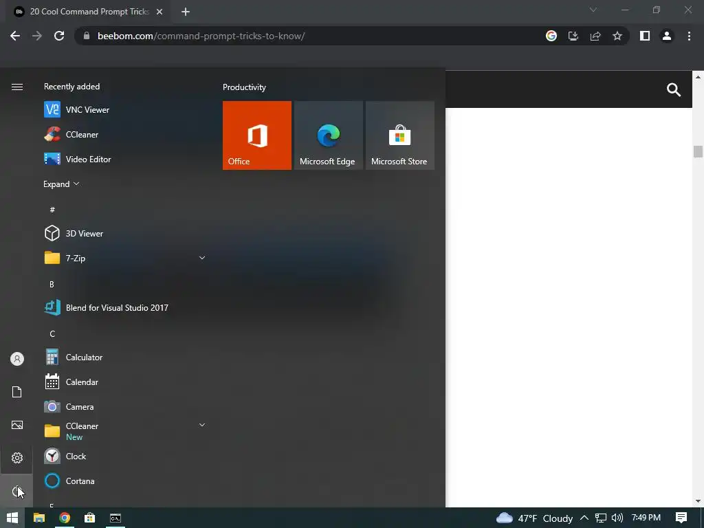The height and width of the screenshot is (528, 704).
Task: Open volume control in system tray
Action: click(617, 518)
